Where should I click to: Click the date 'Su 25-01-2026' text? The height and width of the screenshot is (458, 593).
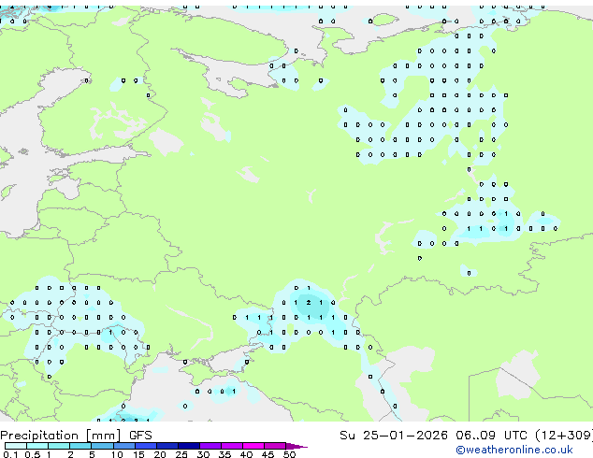394,436
